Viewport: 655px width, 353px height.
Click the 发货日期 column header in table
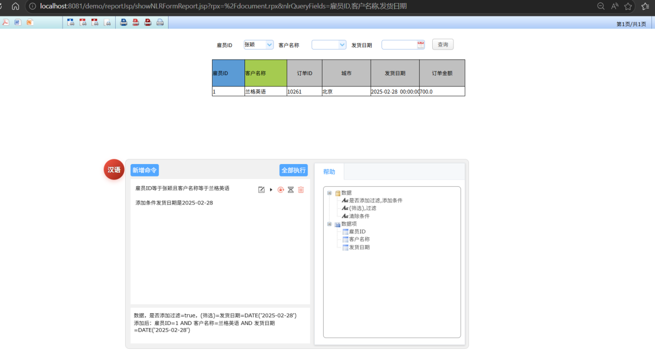(395, 73)
